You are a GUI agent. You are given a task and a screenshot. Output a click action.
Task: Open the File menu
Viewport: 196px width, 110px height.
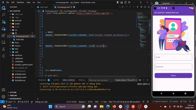(x=7, y=2)
